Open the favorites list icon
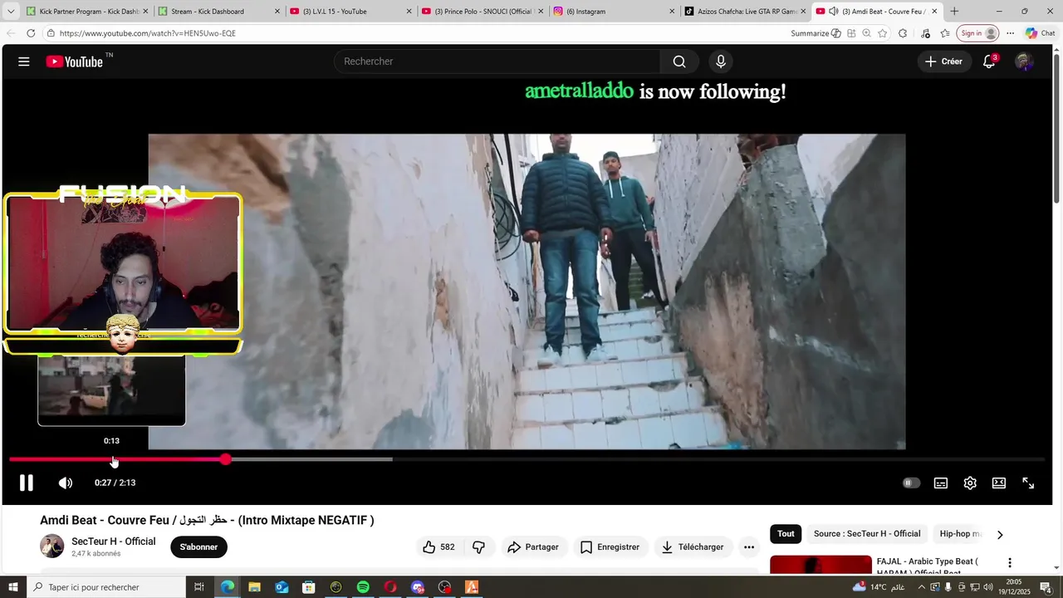The image size is (1063, 598). (945, 33)
